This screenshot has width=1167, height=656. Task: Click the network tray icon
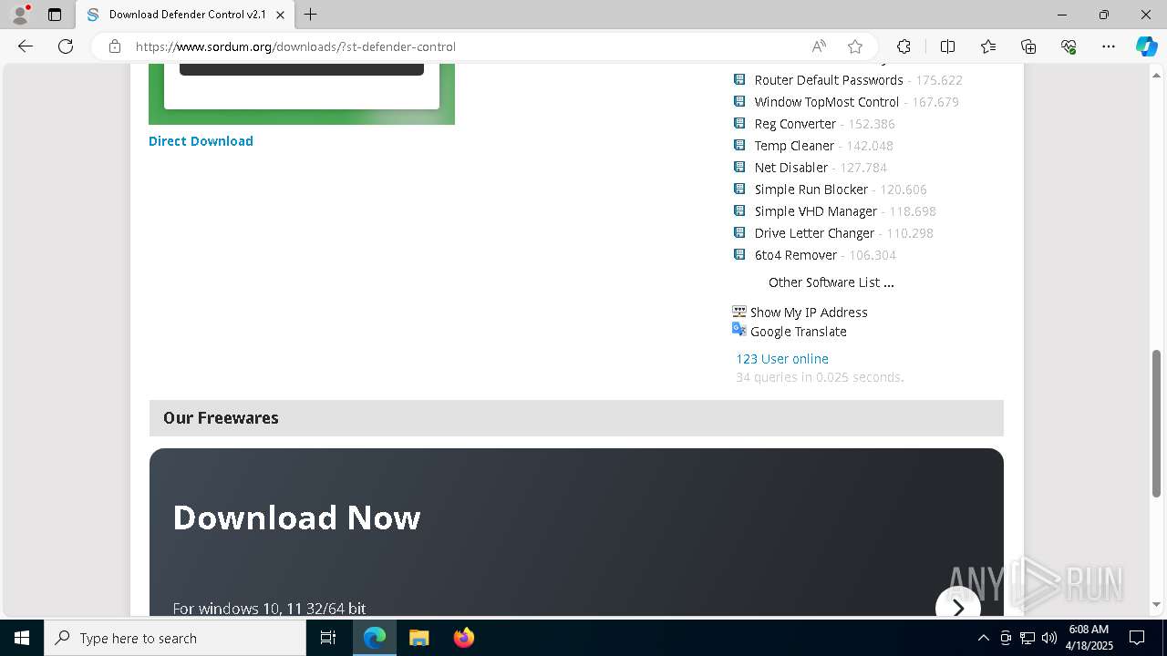tap(1028, 638)
